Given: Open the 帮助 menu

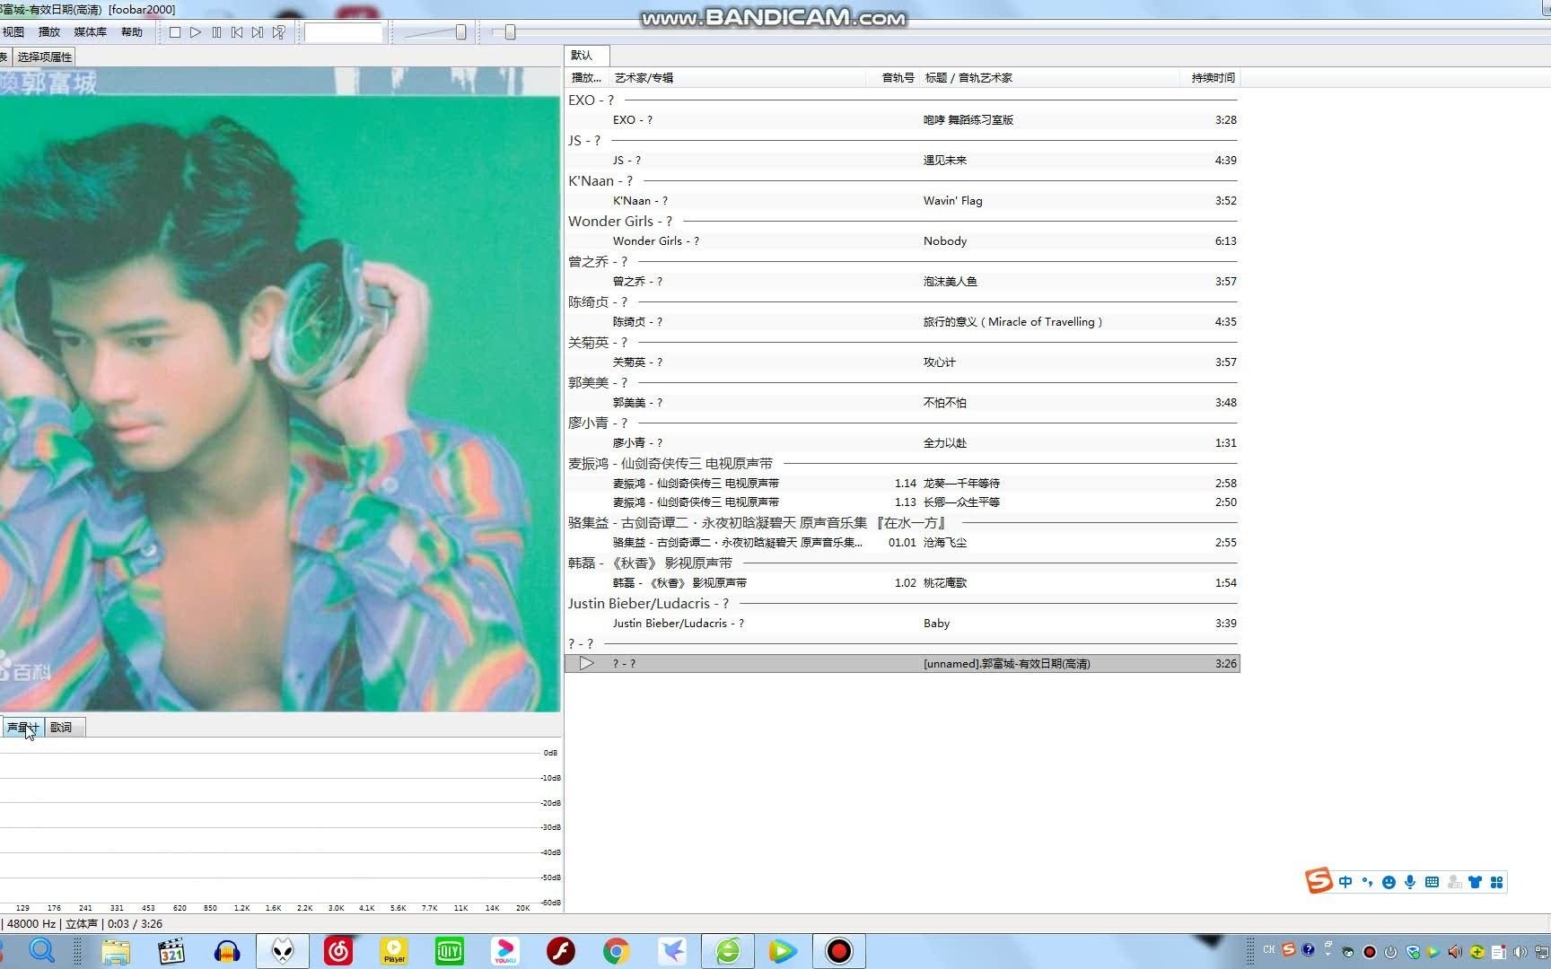Looking at the screenshot, I should [132, 32].
